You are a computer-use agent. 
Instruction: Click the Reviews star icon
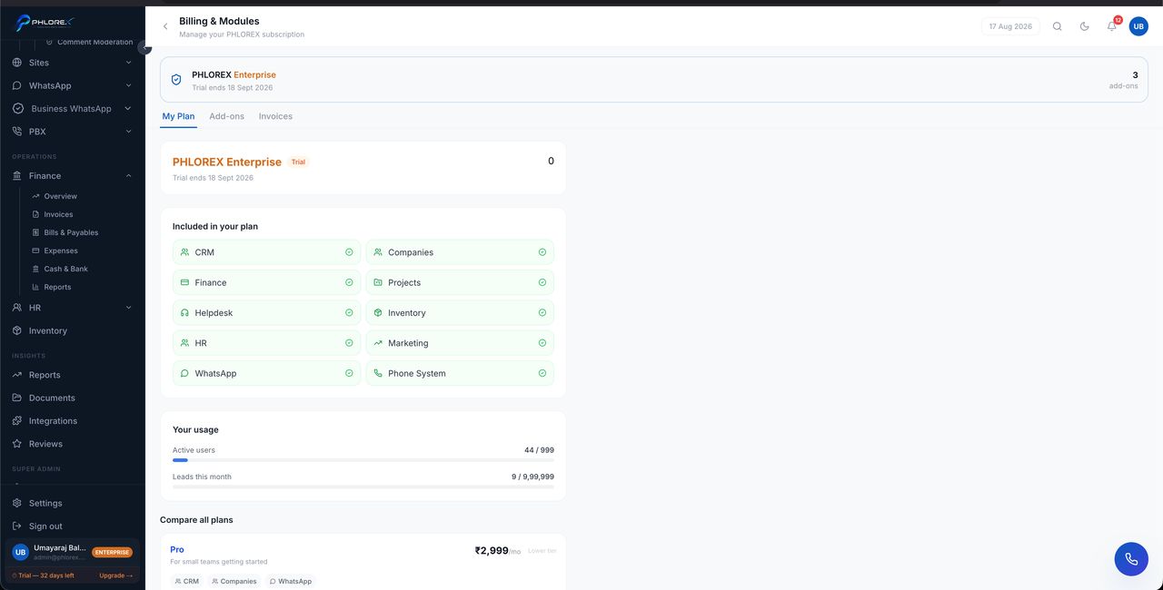17,444
